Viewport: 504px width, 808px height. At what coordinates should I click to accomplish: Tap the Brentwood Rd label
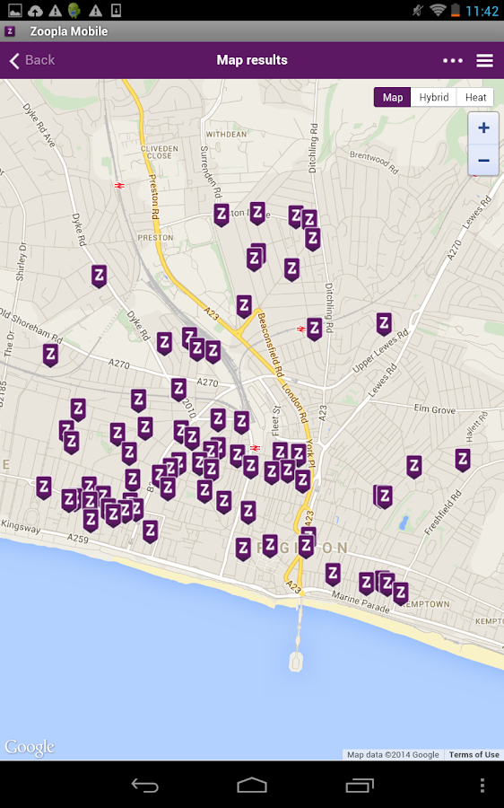[x=374, y=162]
